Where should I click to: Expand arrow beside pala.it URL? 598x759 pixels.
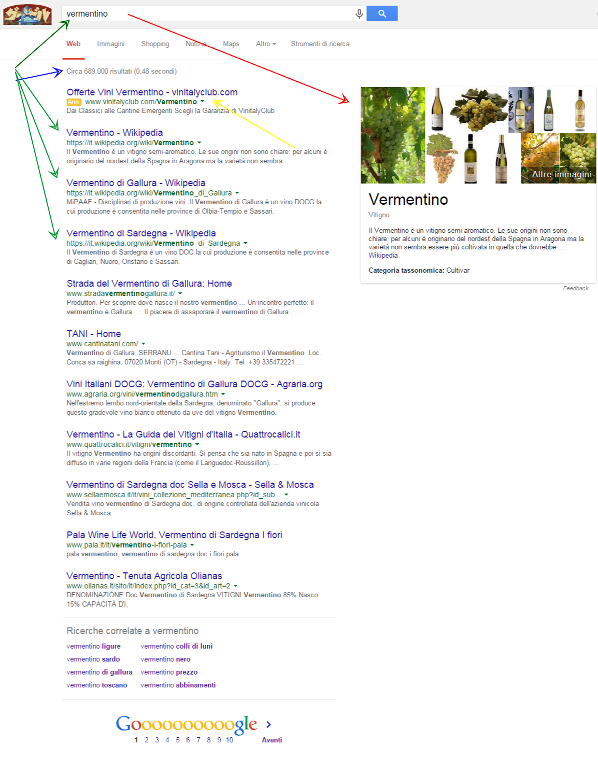pos(192,545)
